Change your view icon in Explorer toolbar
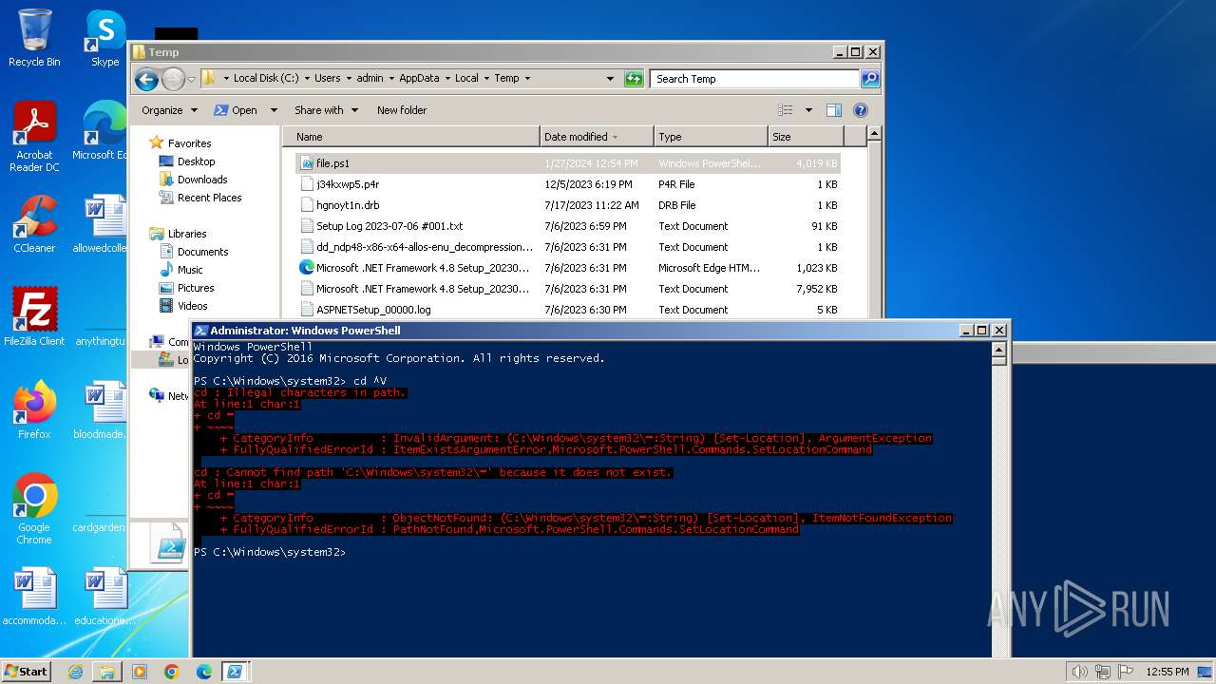 pos(786,110)
